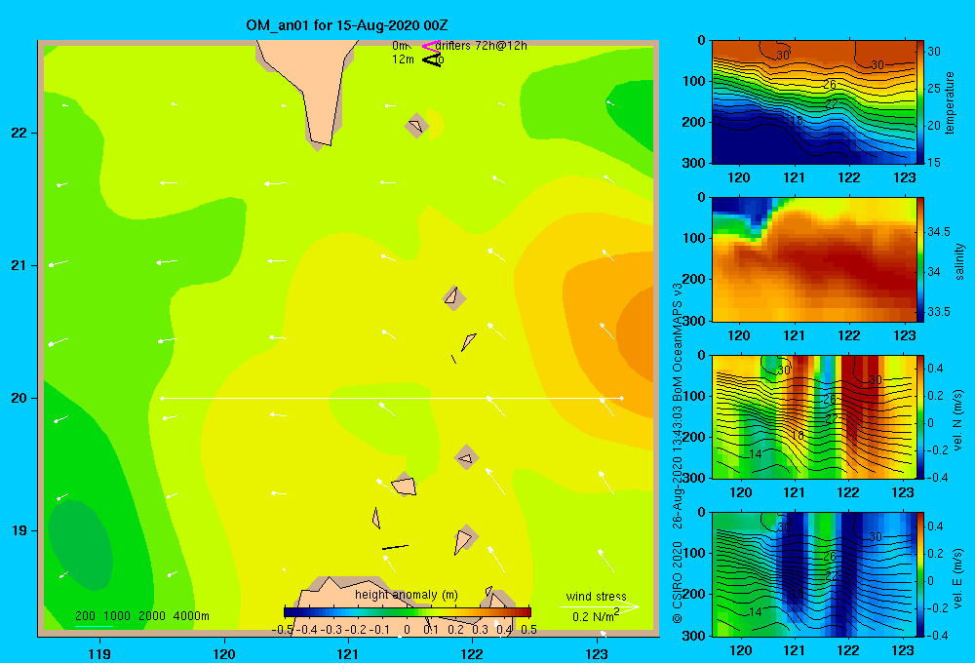Click the eastern endpoint of white transect line
975x663 pixels.
point(622,398)
